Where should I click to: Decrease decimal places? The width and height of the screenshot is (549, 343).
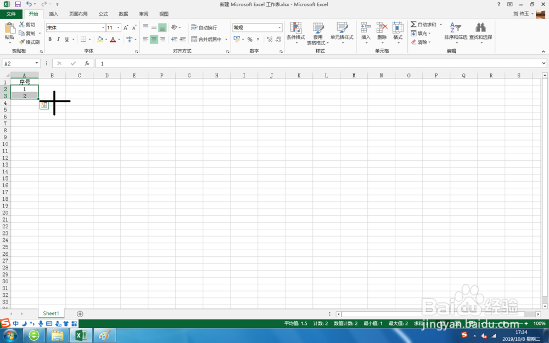point(278,39)
